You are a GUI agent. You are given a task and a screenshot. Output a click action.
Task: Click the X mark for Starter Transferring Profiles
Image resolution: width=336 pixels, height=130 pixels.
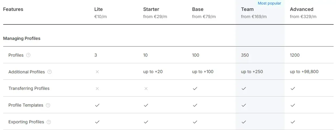(x=146, y=89)
